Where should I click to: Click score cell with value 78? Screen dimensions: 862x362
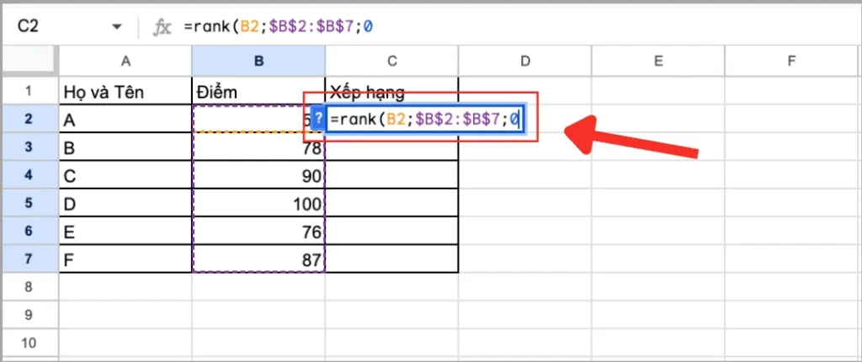(258, 146)
